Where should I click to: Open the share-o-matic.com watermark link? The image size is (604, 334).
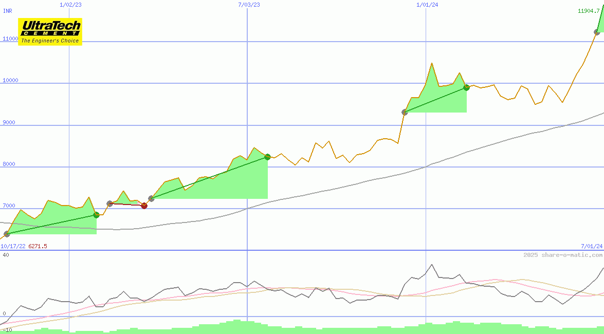[x=563, y=255]
